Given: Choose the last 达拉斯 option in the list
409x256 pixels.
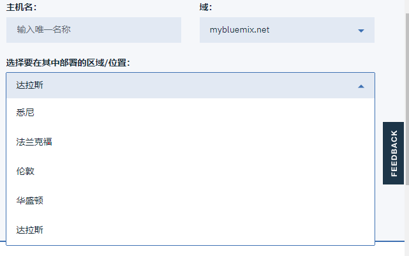Looking at the screenshot, I should click(x=190, y=230).
